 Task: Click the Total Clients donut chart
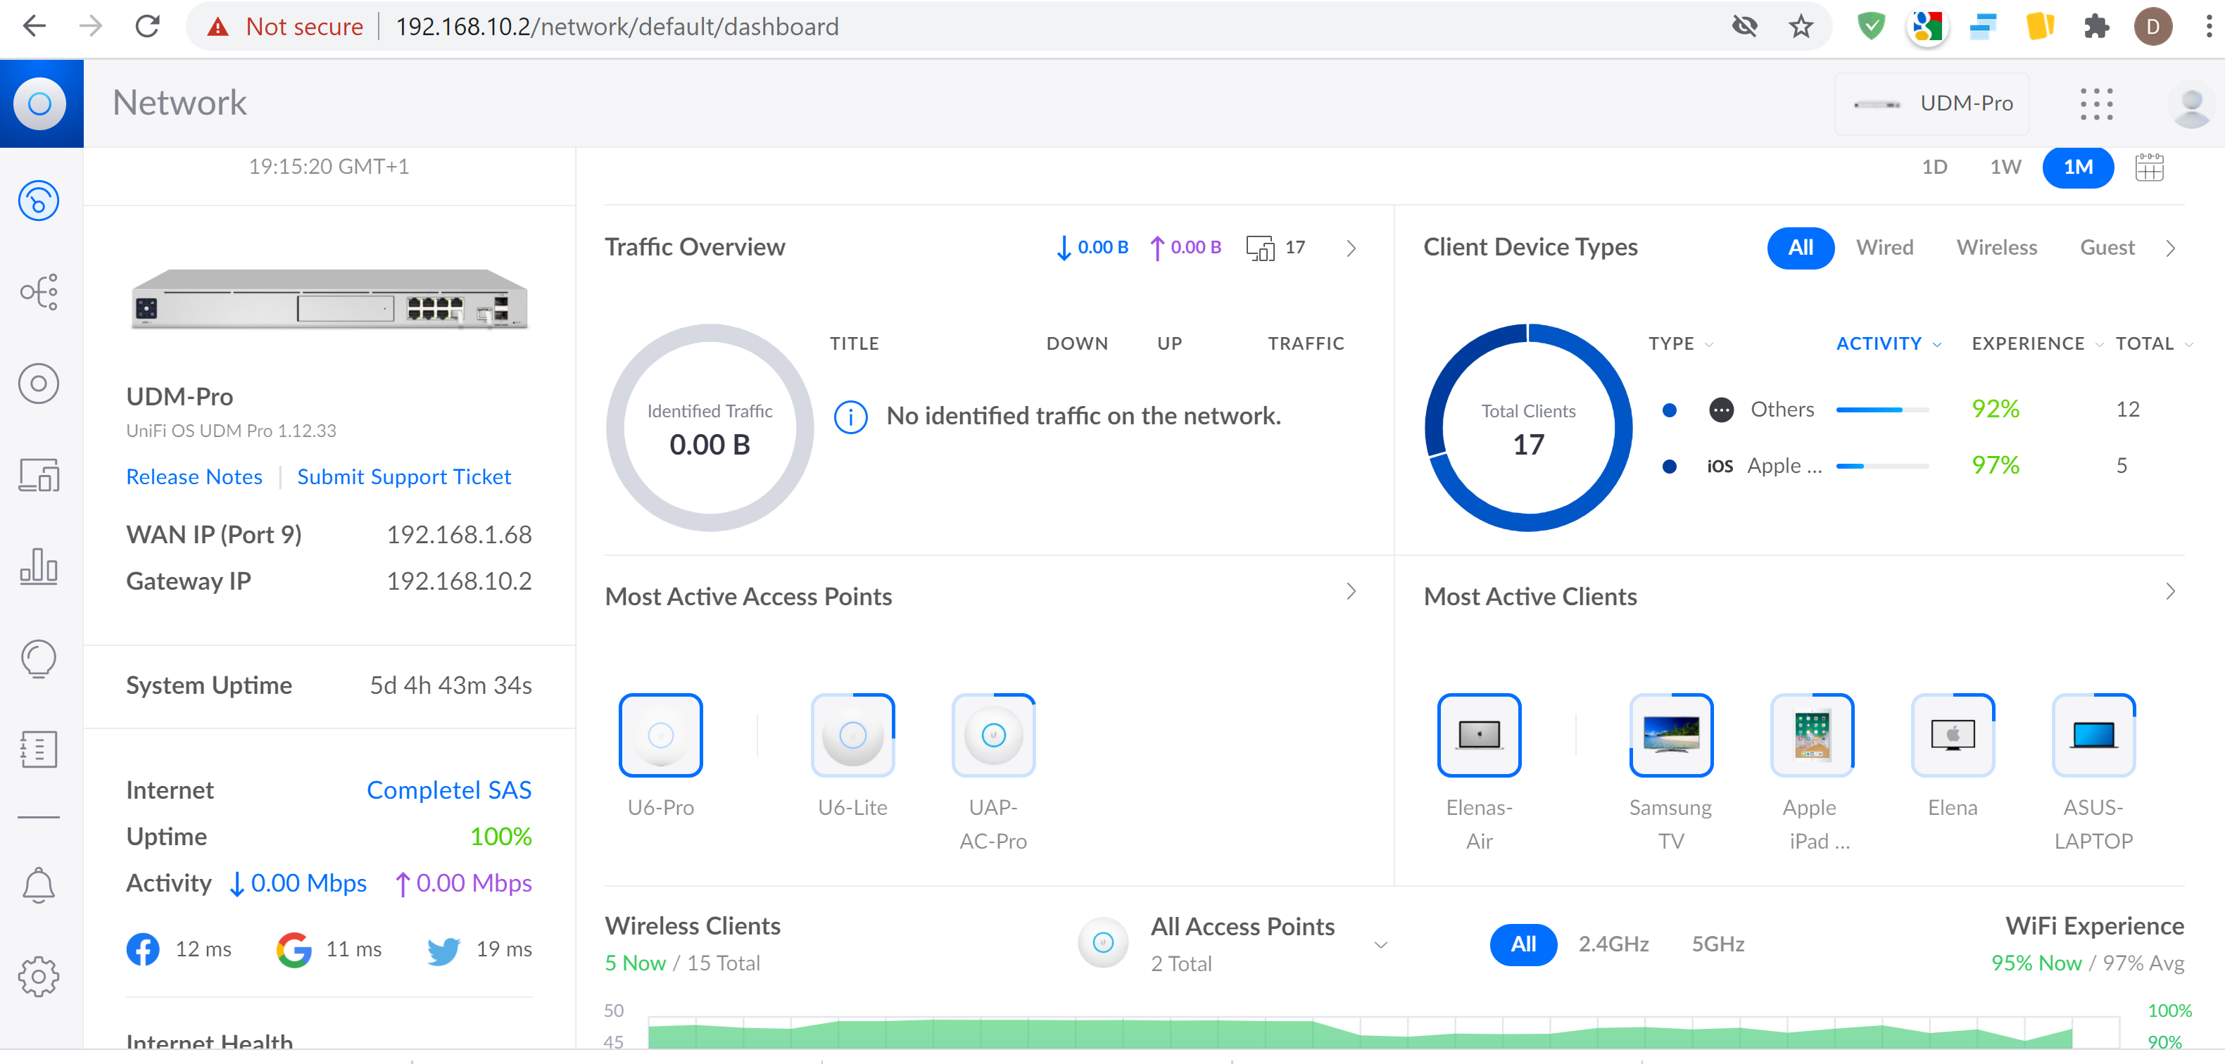[1528, 429]
